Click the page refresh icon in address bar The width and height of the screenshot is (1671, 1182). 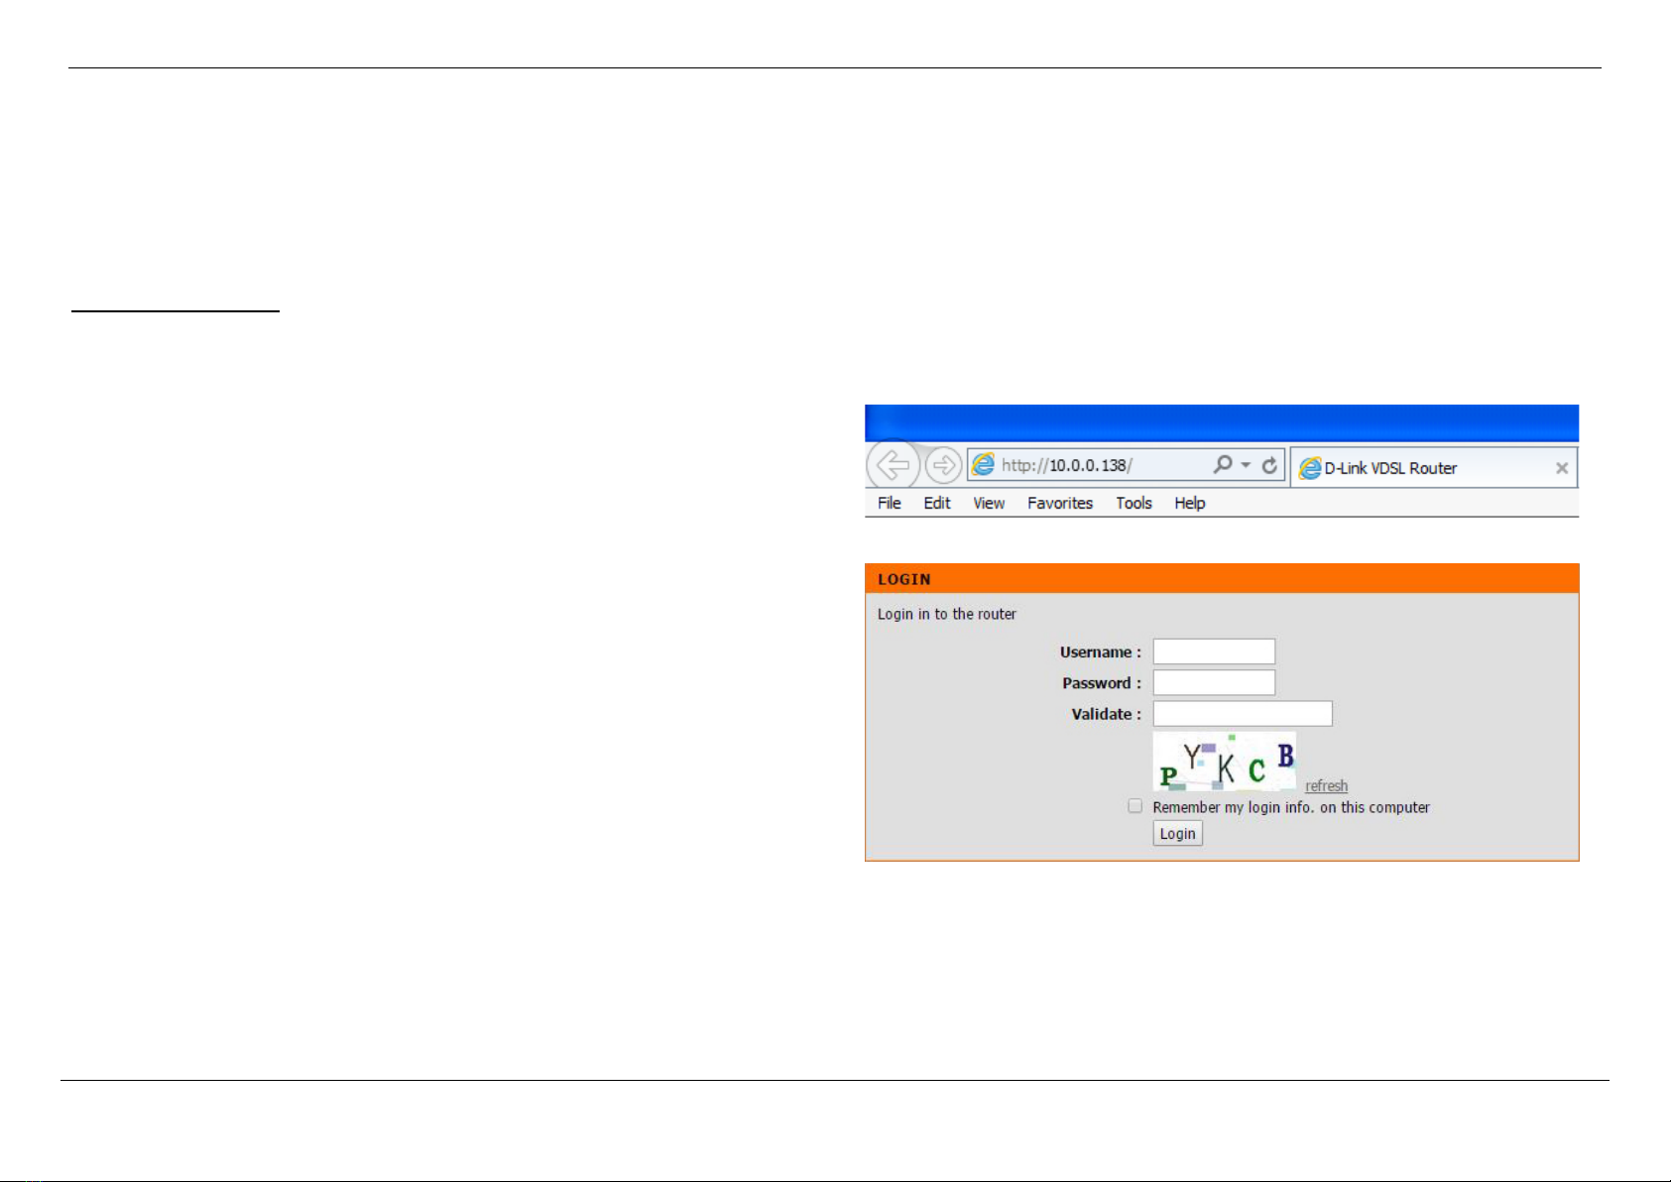click(1269, 465)
